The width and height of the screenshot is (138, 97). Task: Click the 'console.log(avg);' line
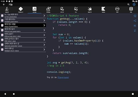(x=59, y=72)
